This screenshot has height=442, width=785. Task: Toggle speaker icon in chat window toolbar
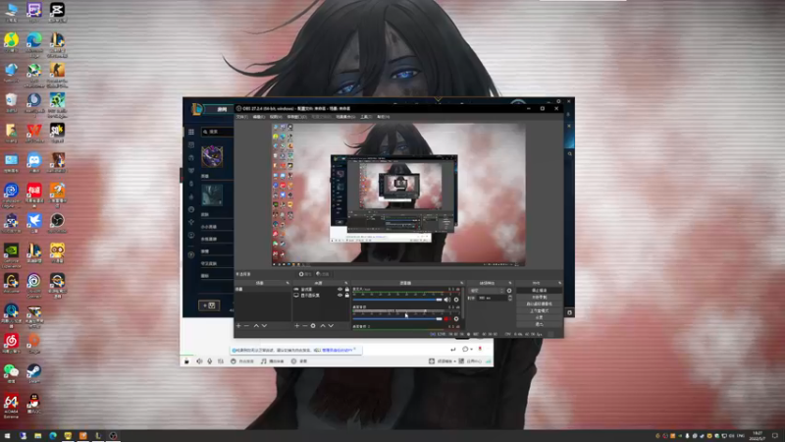coord(199,361)
